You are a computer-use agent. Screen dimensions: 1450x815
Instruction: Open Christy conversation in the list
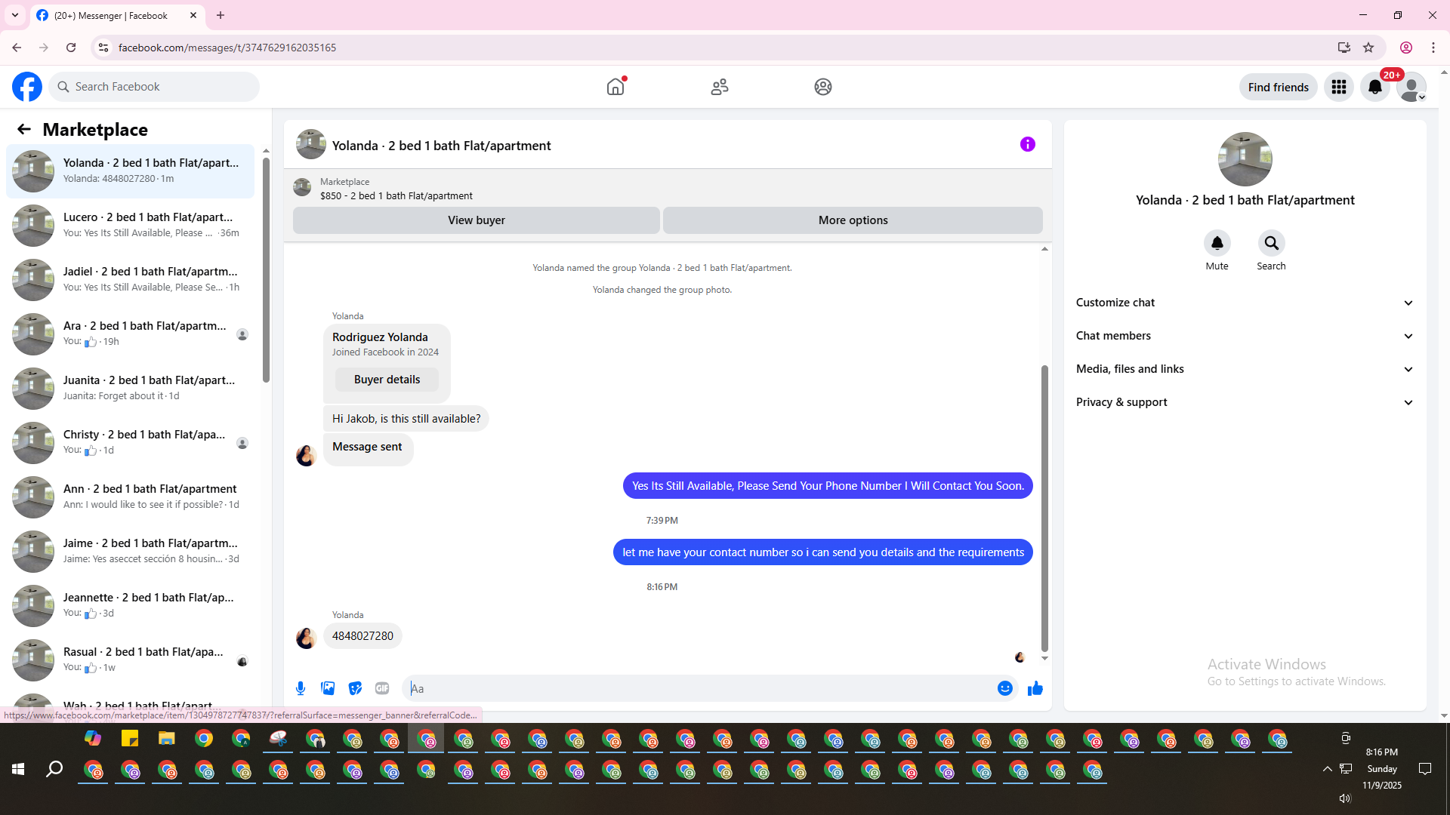click(130, 442)
